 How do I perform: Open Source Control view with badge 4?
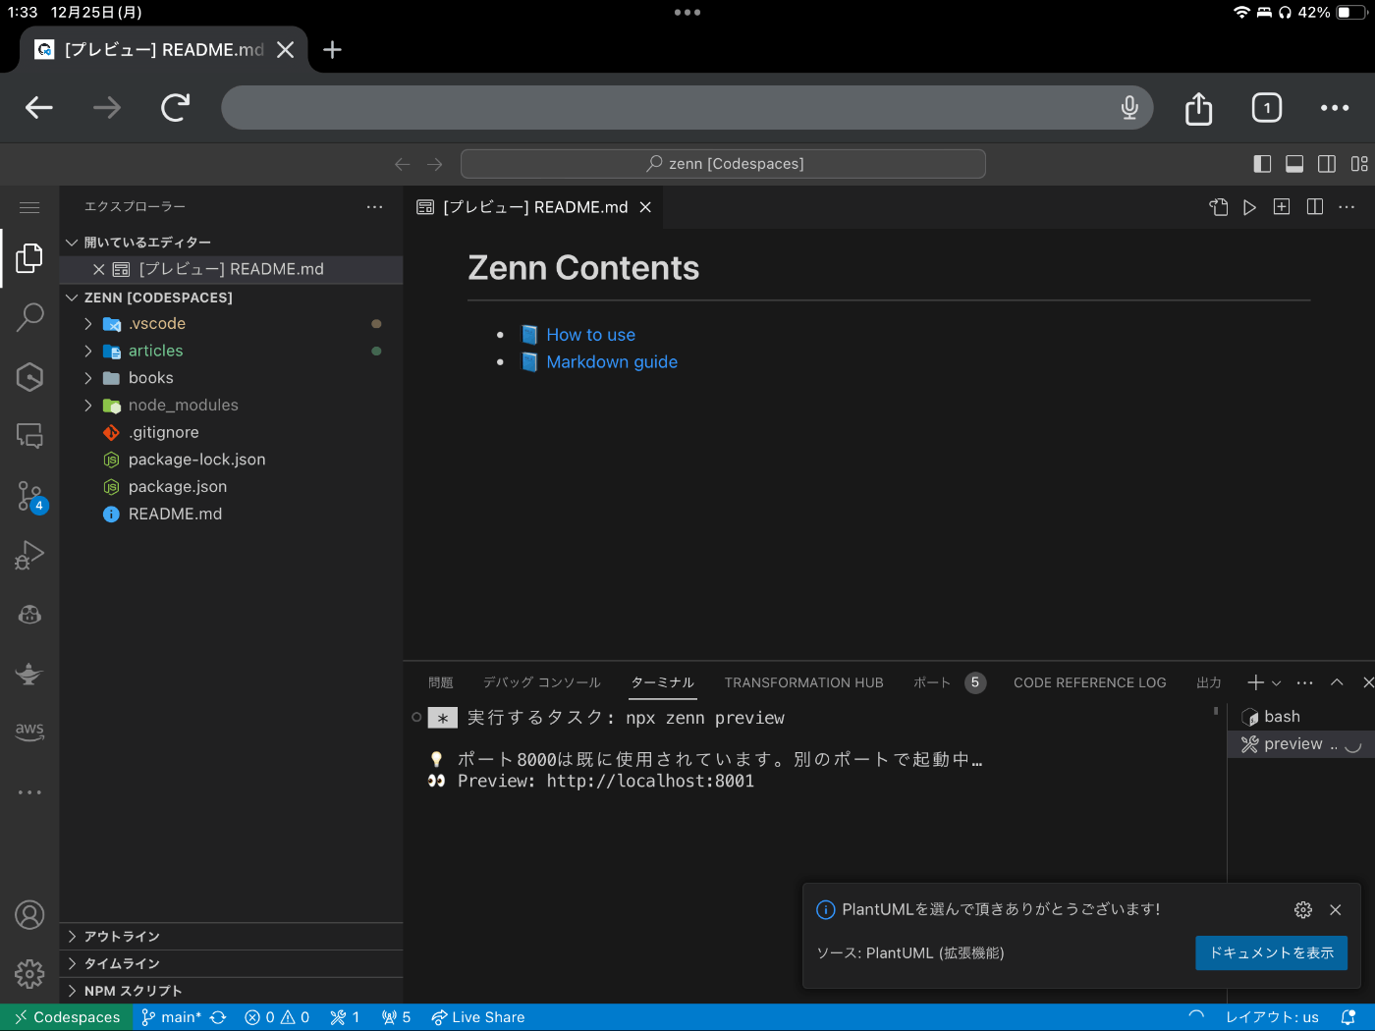(x=29, y=496)
